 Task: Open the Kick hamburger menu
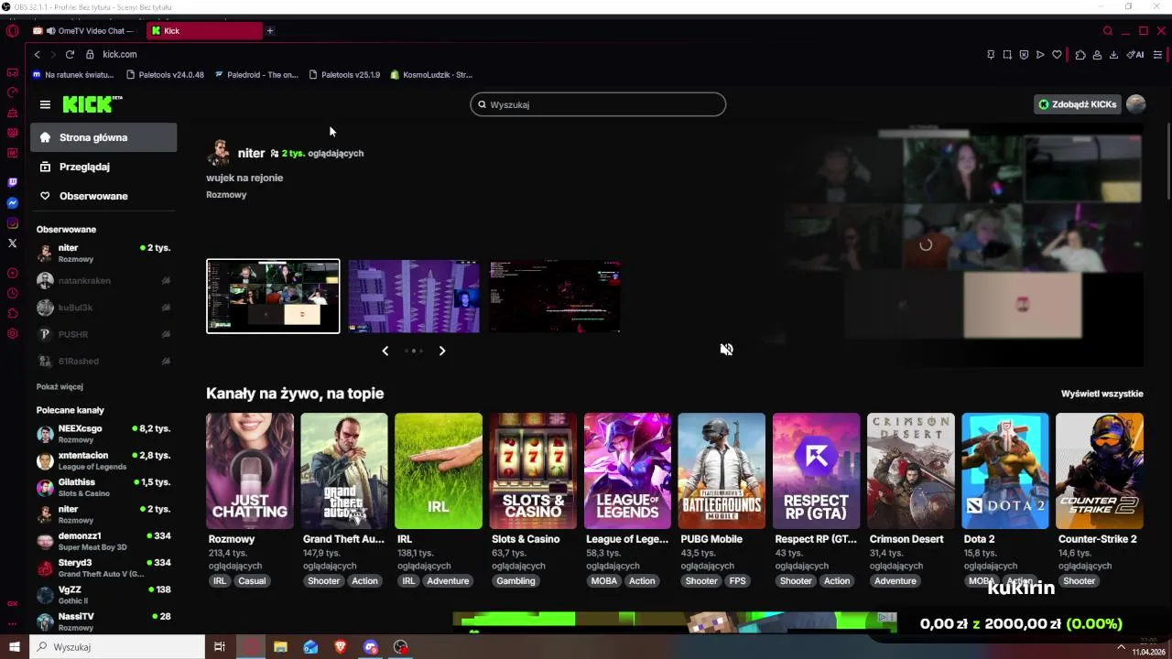[45, 104]
